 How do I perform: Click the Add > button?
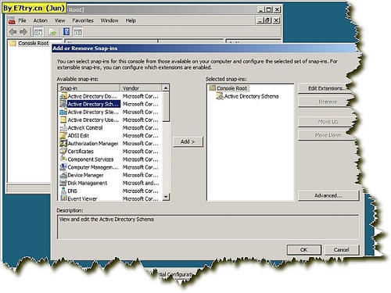click(188, 141)
